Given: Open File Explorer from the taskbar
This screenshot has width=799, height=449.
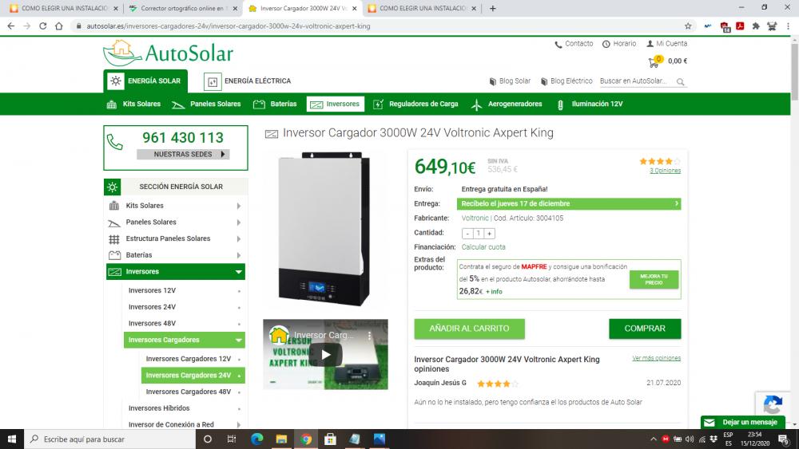Looking at the screenshot, I should click(x=281, y=439).
